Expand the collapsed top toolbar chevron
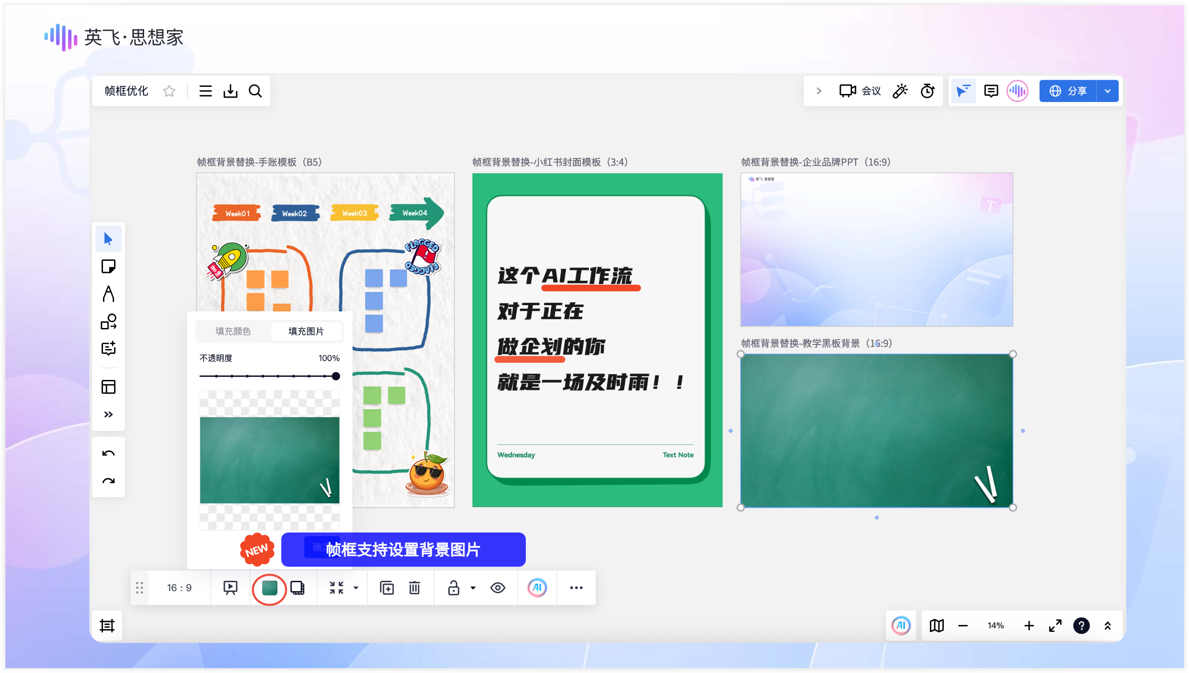The image size is (1189, 673). tap(818, 90)
